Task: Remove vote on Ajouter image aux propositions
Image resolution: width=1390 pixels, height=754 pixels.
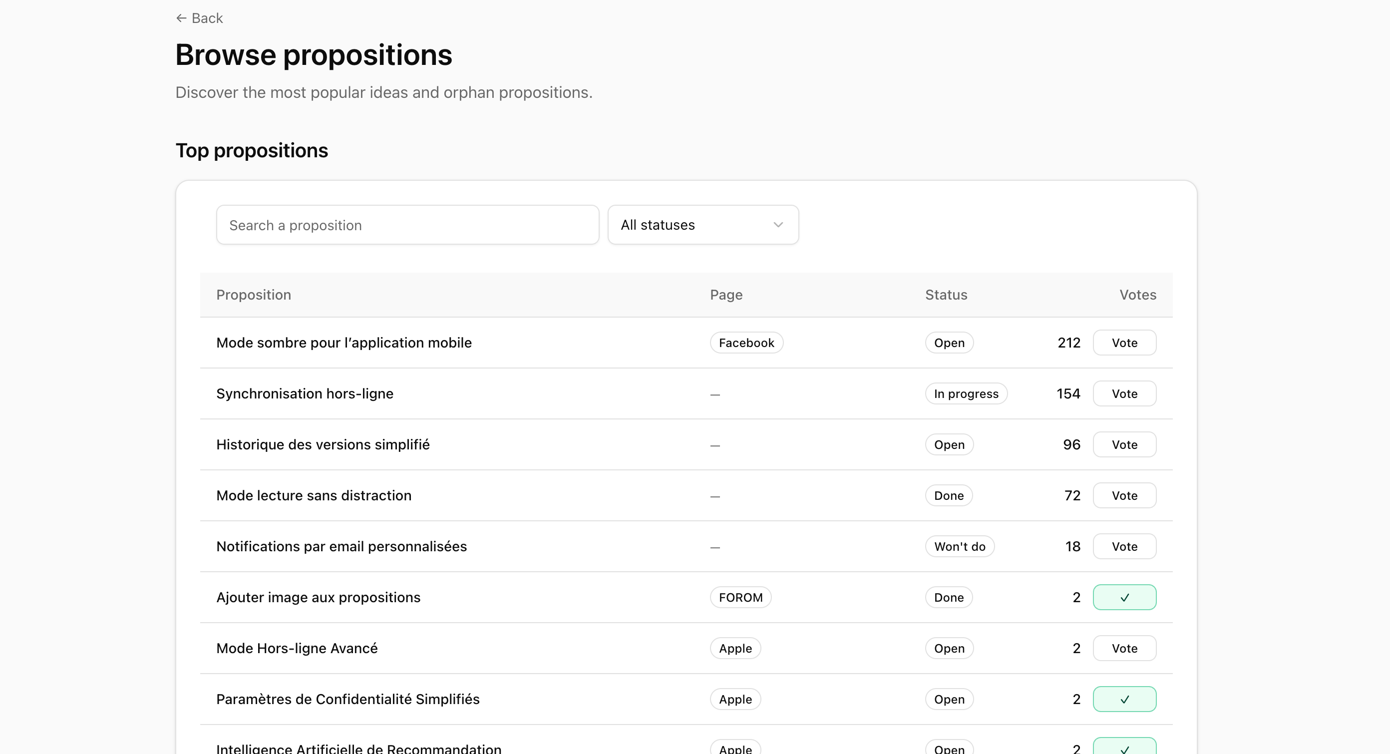Action: (x=1124, y=598)
